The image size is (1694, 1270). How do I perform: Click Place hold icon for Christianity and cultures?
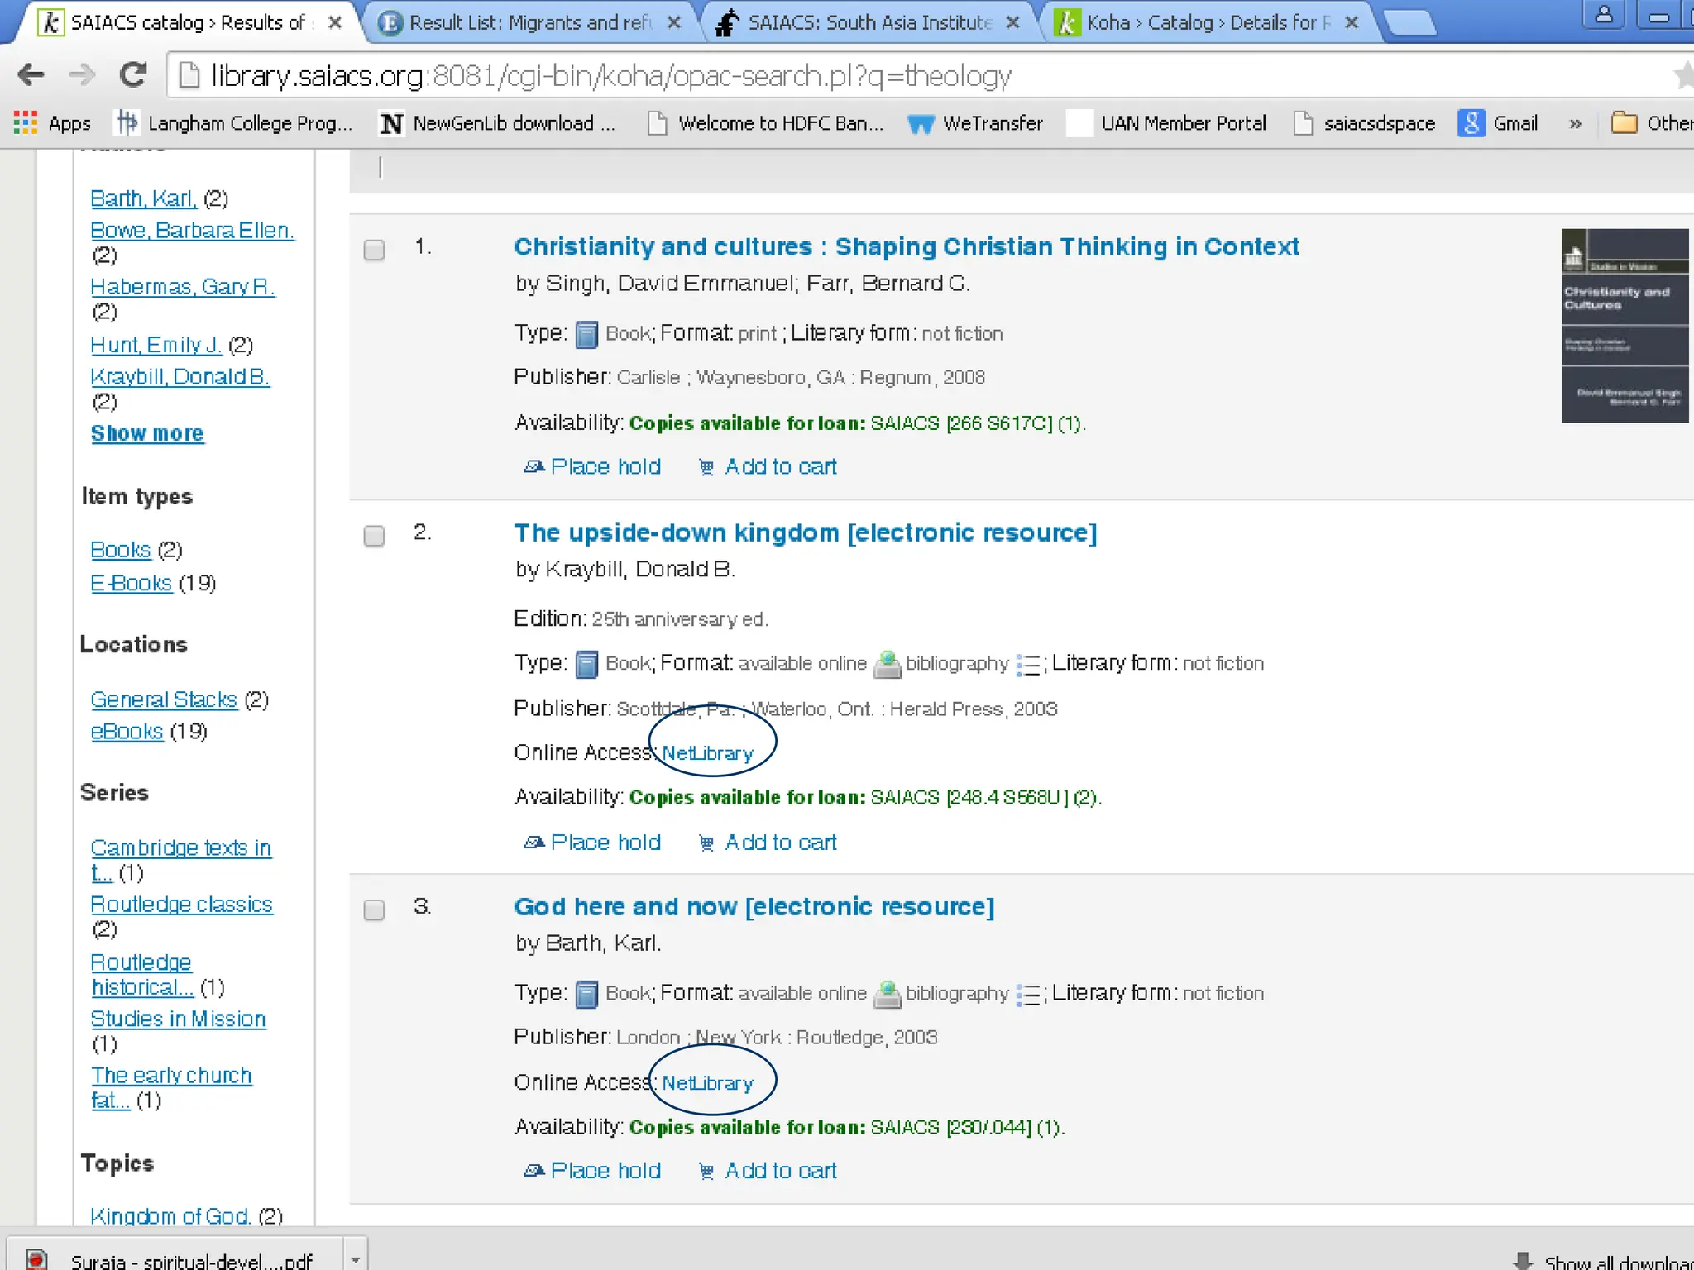pyautogui.click(x=534, y=467)
